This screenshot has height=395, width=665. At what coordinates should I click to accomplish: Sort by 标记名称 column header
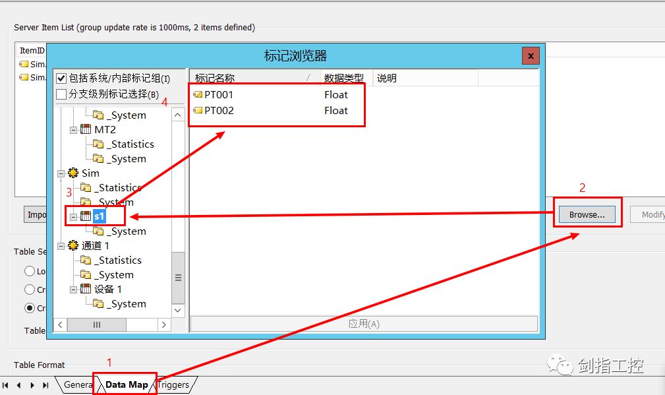pyautogui.click(x=255, y=78)
